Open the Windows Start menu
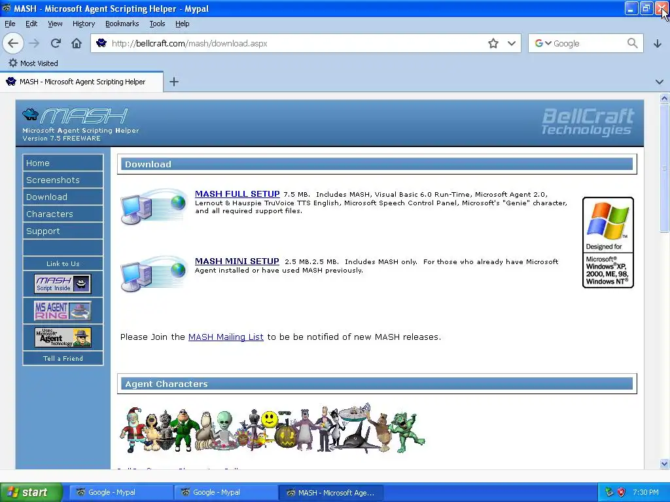Screen dimensions: 670x502 (31, 492)
